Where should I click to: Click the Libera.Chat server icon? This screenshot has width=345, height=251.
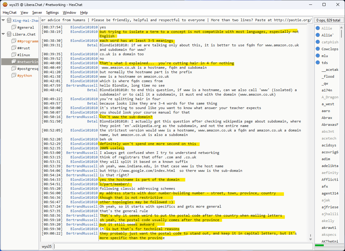pyautogui.click(x=9, y=34)
